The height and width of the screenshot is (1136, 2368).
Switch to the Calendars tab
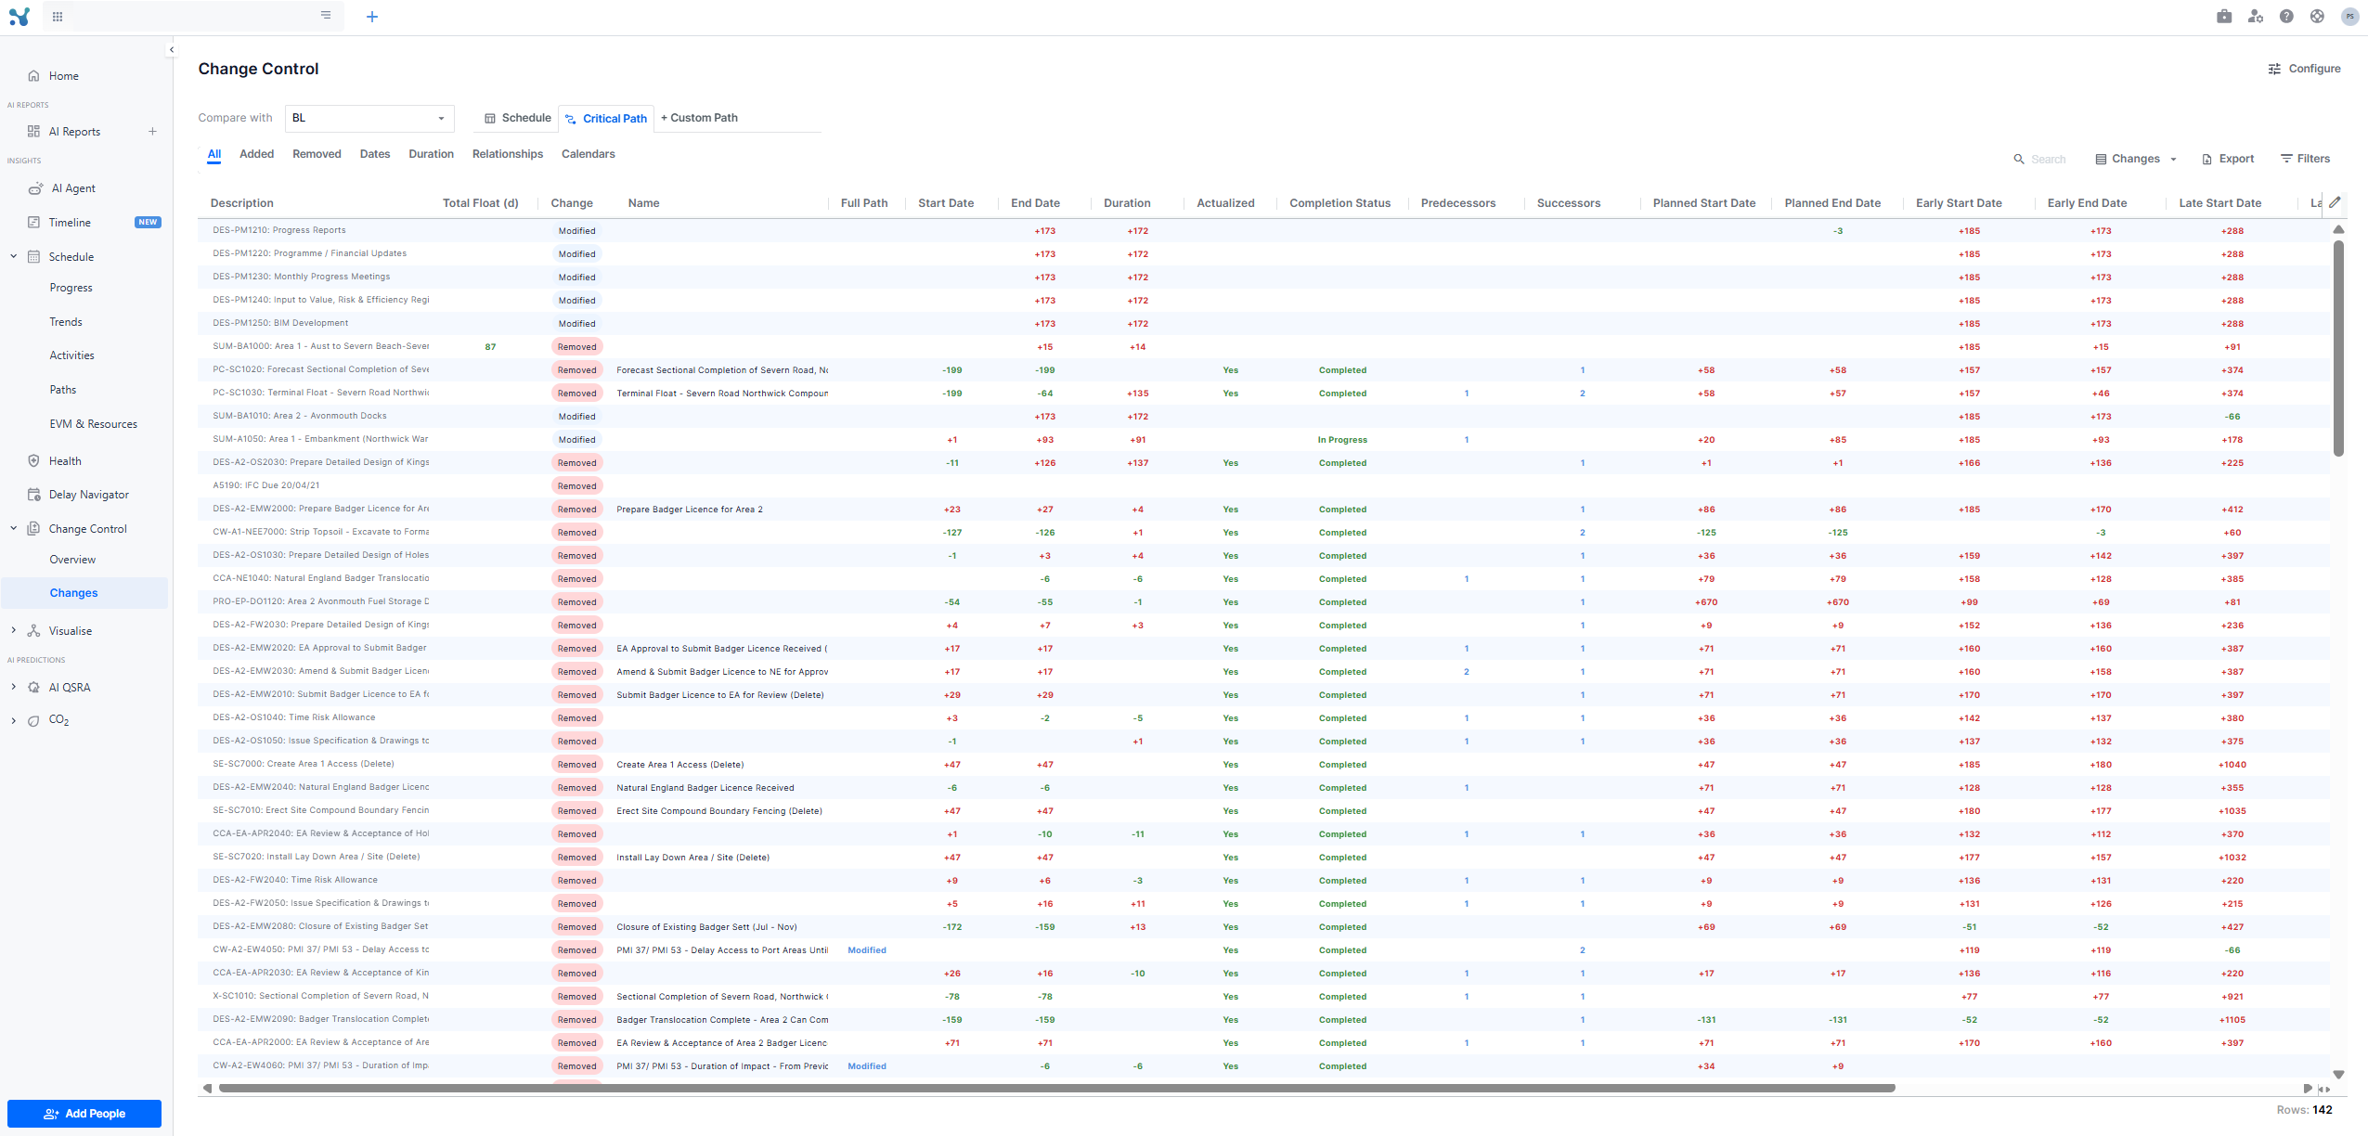pos(589,154)
